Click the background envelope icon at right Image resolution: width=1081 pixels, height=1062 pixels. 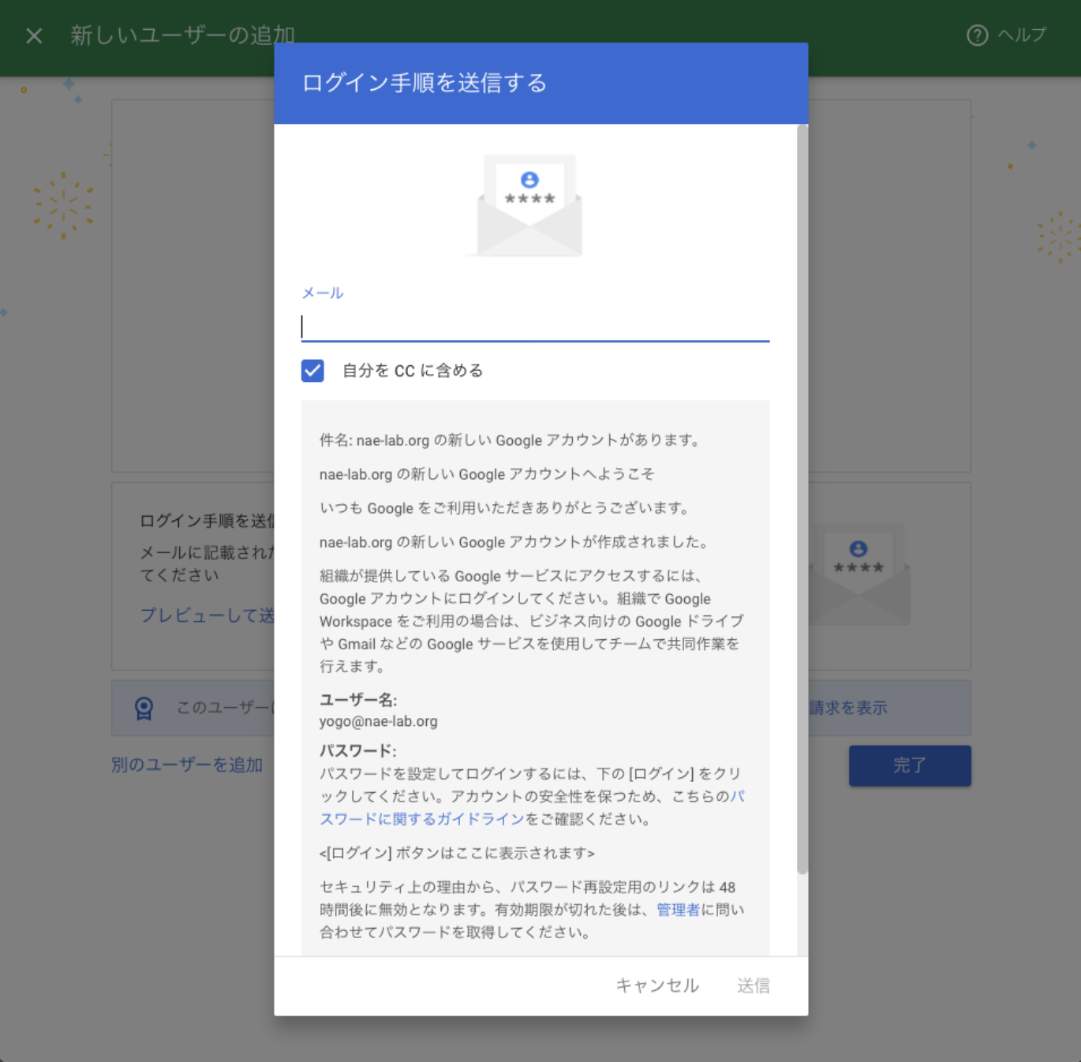click(860, 576)
